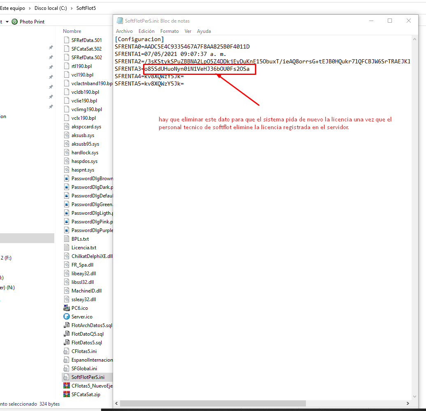Viewport: 426px width, 411px height.
Task: Select the SFGlobal.ini settings icon
Action: [66, 369]
